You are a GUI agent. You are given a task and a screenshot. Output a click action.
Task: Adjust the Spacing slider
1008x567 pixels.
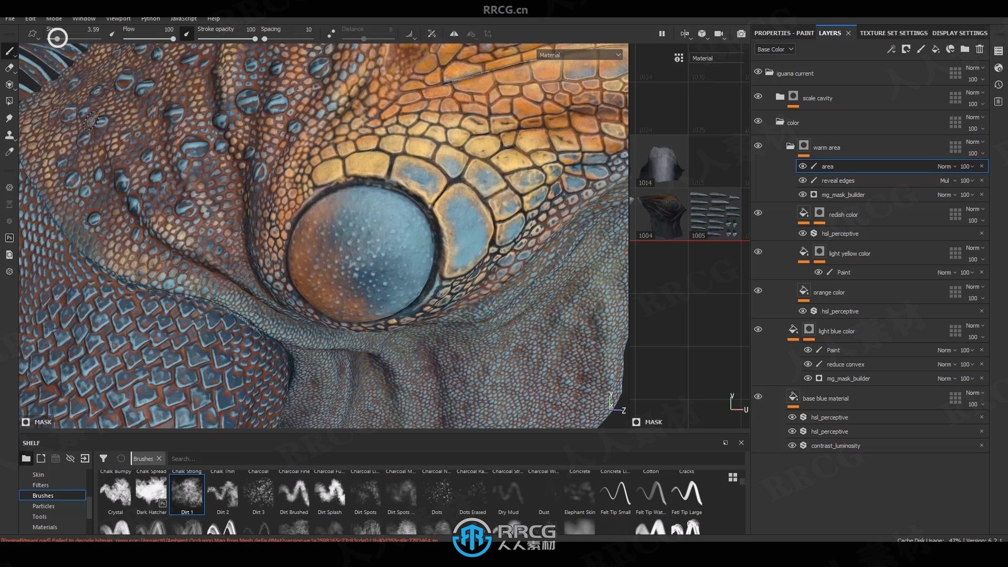[288, 39]
